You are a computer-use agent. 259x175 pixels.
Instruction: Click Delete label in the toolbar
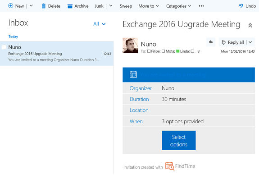pos(54,6)
